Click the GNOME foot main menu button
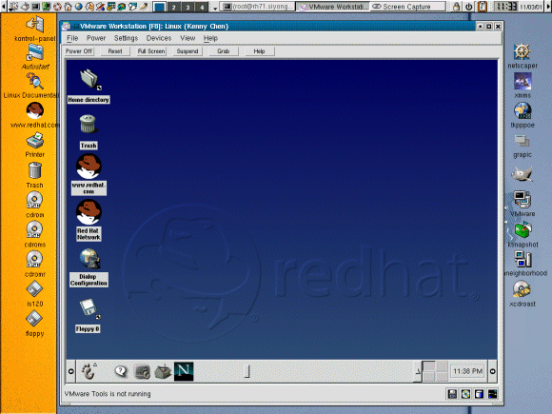Image resolution: width=552 pixels, height=414 pixels. 89,371
